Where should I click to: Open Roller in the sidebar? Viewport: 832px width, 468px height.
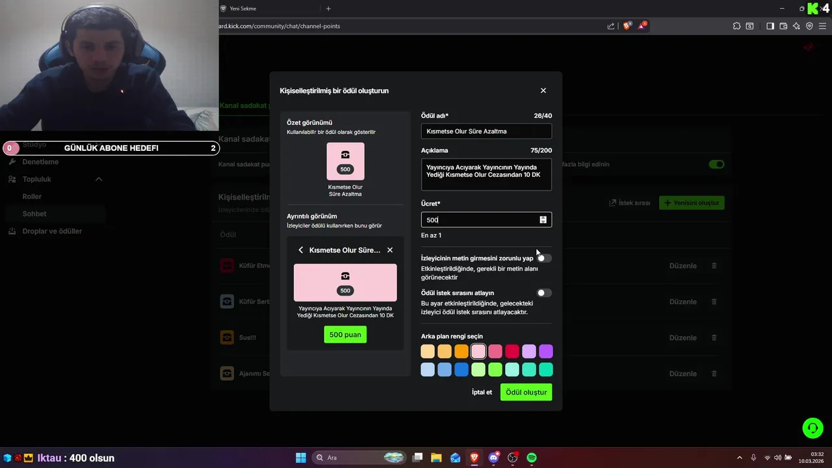tap(32, 196)
